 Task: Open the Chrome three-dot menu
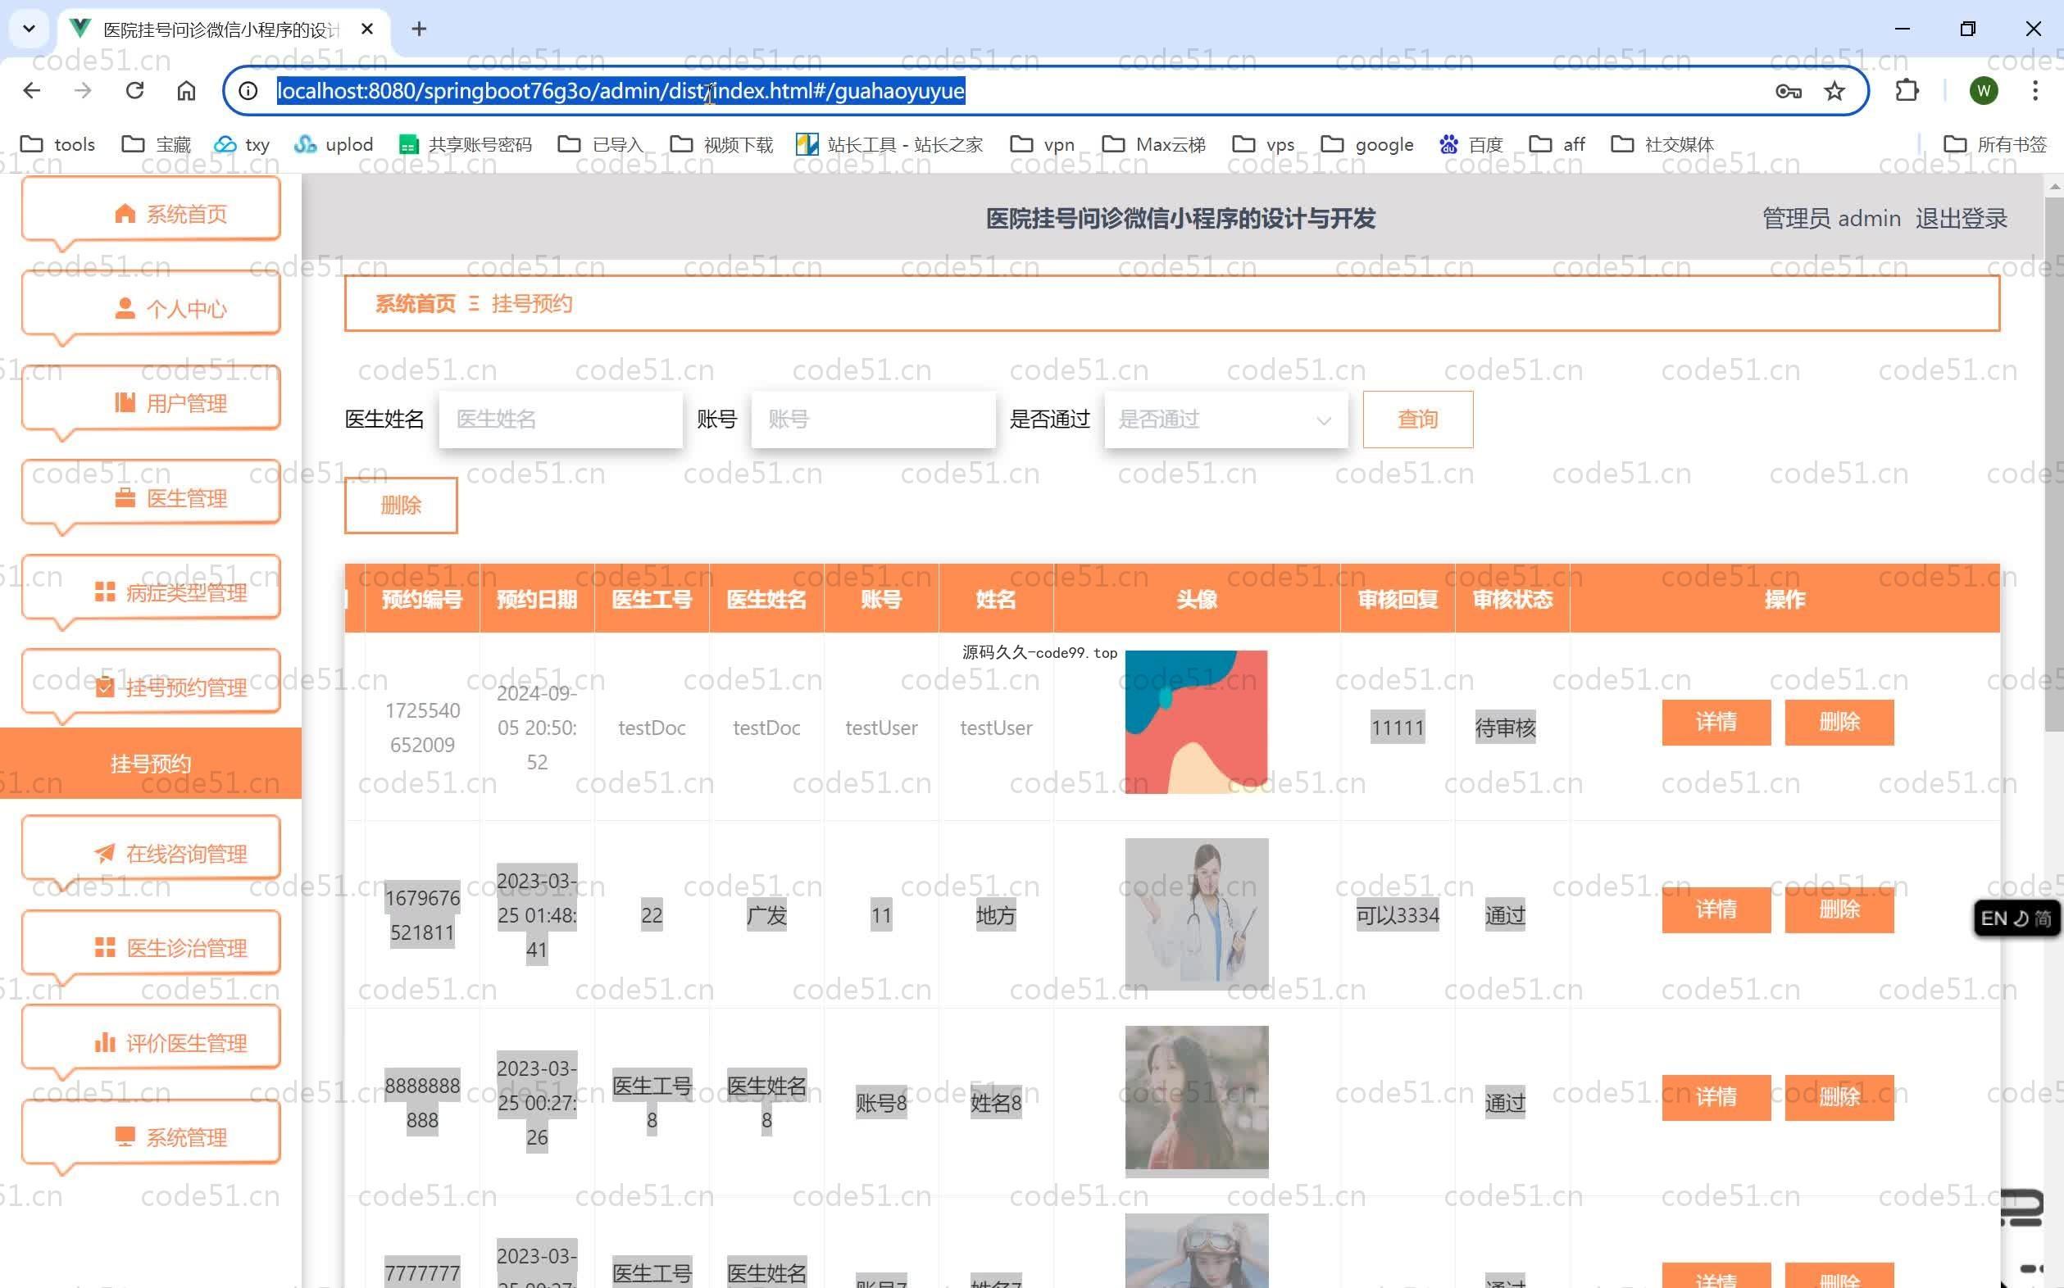[x=2035, y=90]
